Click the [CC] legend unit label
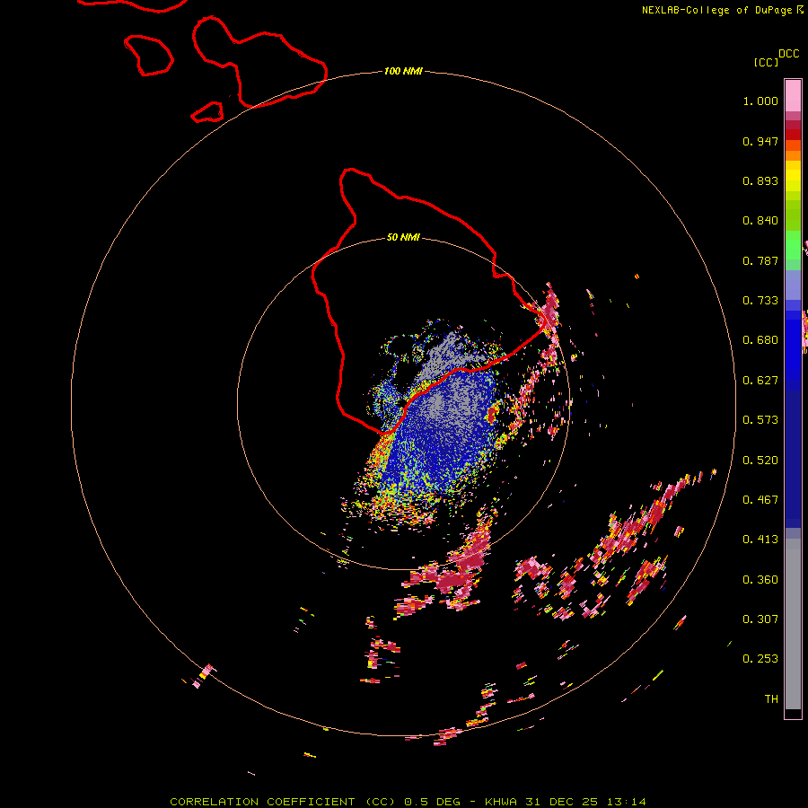 click(767, 62)
